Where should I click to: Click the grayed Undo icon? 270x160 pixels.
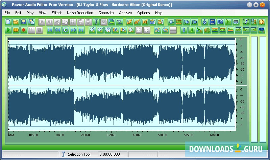(42, 22)
